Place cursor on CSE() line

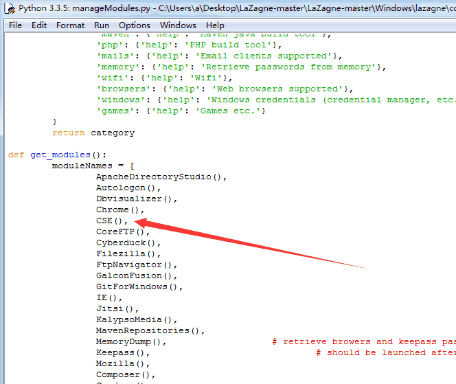[112, 221]
